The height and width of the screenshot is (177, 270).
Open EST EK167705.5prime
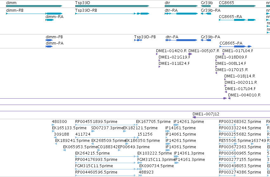pyautogui.click(x=153, y=122)
